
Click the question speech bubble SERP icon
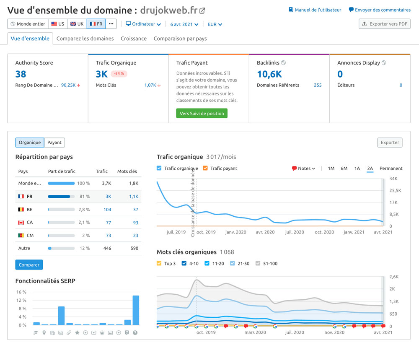point(127,333)
